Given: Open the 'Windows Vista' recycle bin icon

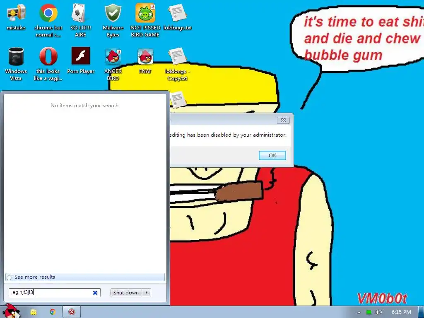Looking at the screenshot, I should pos(16,64).
